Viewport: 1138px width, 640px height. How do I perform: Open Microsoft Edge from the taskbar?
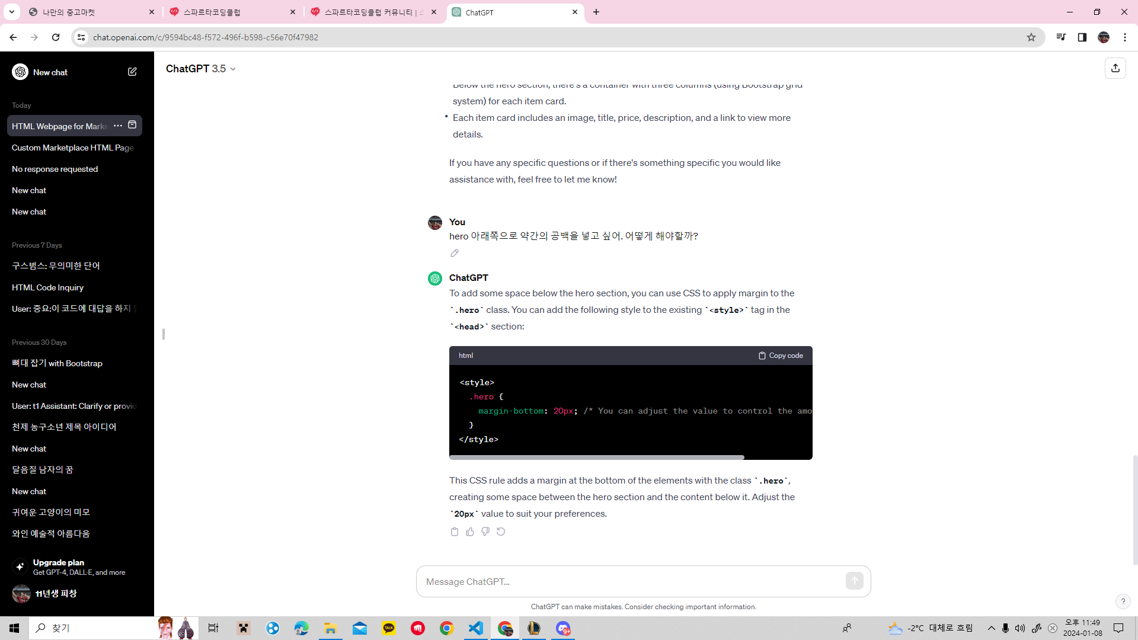[301, 628]
